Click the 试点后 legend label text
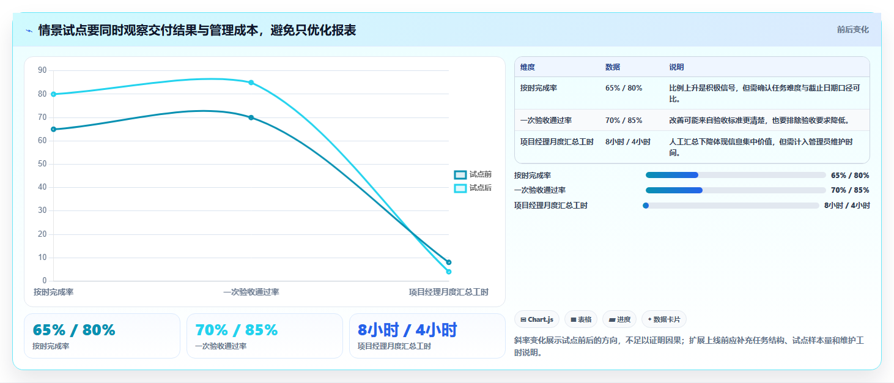Viewport: 894px width, 383px height. pos(481,188)
